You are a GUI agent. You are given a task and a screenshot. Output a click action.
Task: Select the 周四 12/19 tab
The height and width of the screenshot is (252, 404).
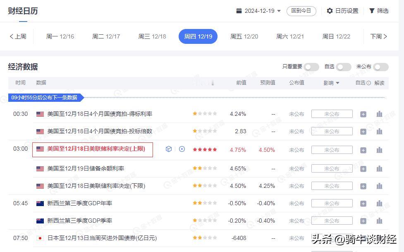pyautogui.click(x=198, y=36)
